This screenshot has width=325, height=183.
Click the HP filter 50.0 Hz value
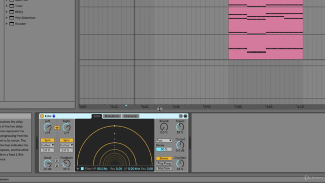[x=102, y=169]
